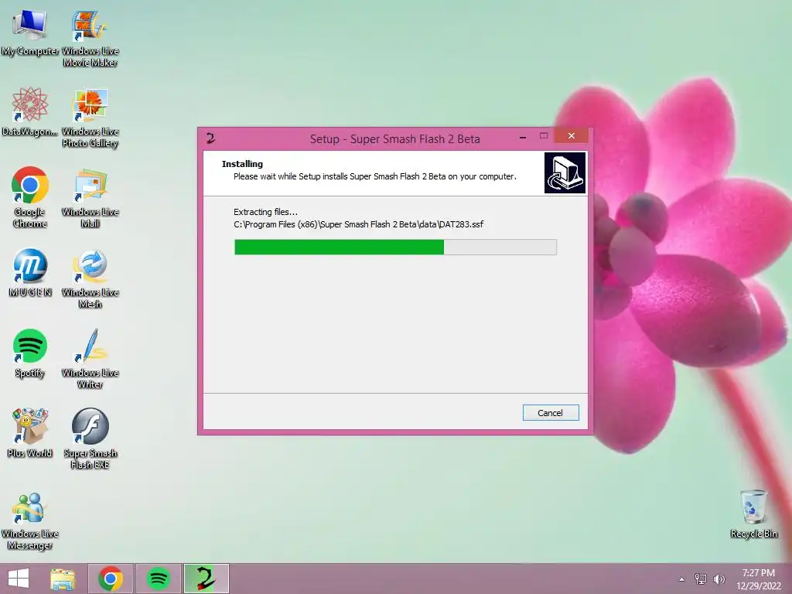Open Windows Live Writer shortcut
This screenshot has height=594, width=792.
point(90,359)
